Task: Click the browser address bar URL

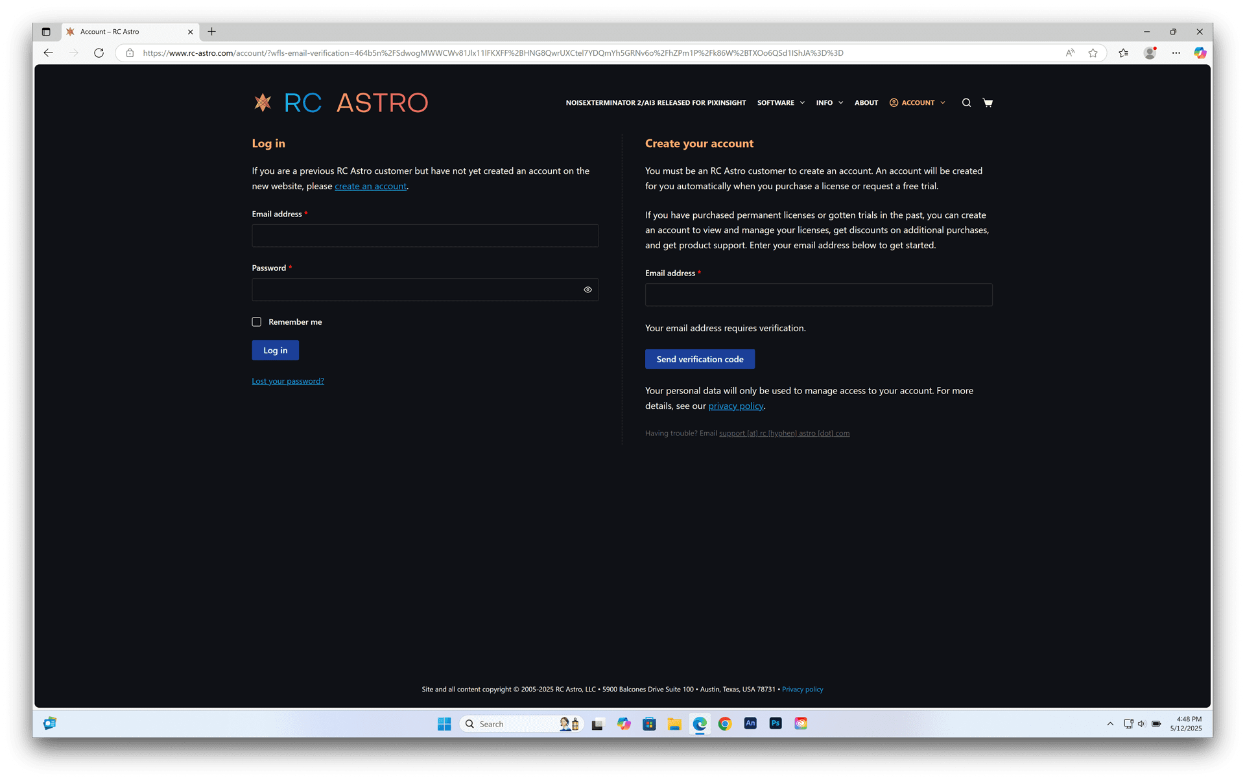Action: pos(493,52)
